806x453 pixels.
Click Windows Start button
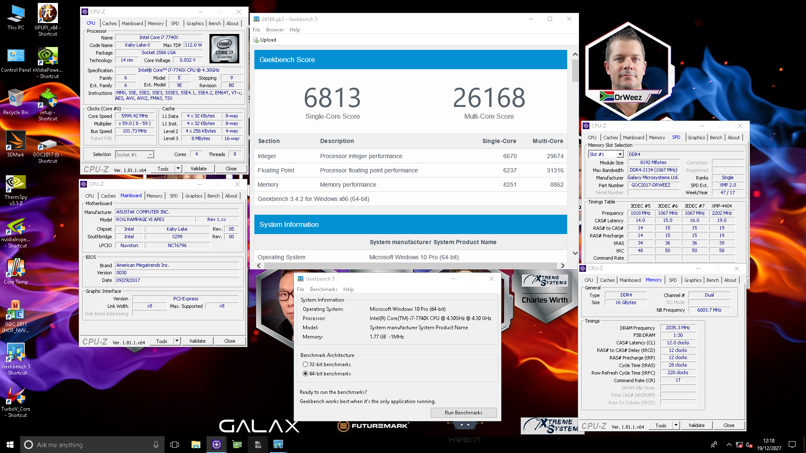coord(10,445)
